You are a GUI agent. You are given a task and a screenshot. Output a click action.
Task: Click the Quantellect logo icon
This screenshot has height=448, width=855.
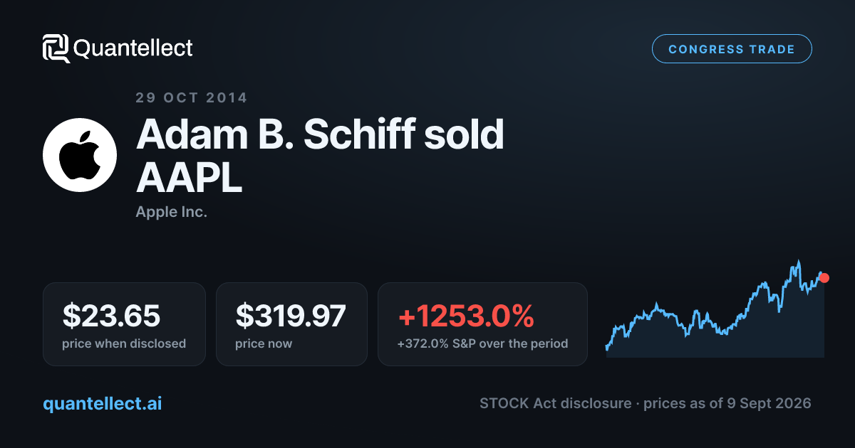tap(56, 48)
